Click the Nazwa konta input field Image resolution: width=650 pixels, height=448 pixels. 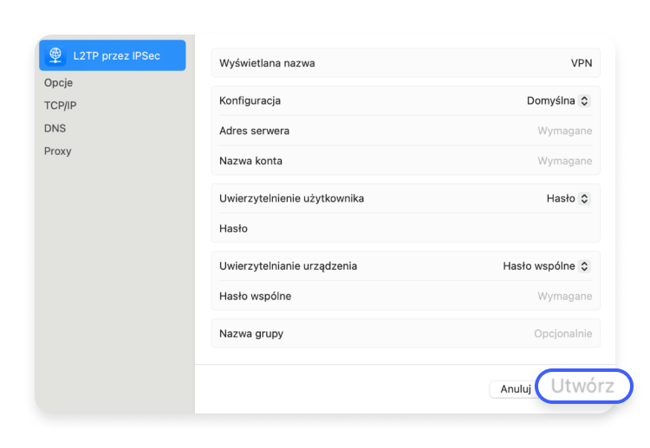coord(406,161)
